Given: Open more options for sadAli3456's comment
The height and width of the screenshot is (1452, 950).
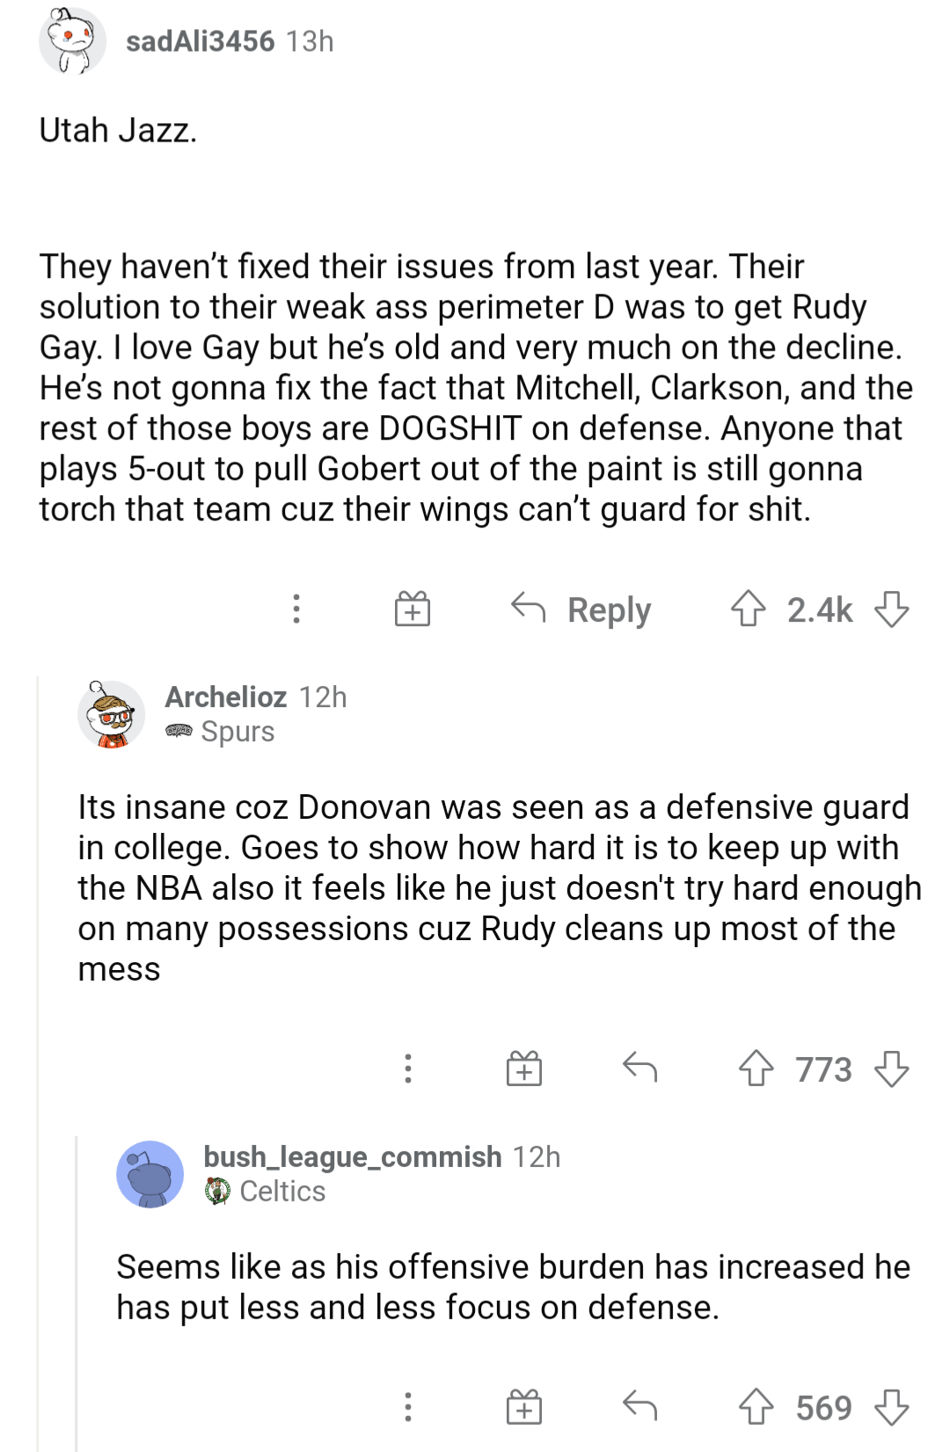Looking at the screenshot, I should click(x=296, y=609).
